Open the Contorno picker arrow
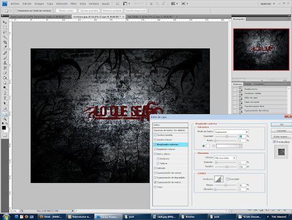The image size is (292, 220). pos(222,179)
